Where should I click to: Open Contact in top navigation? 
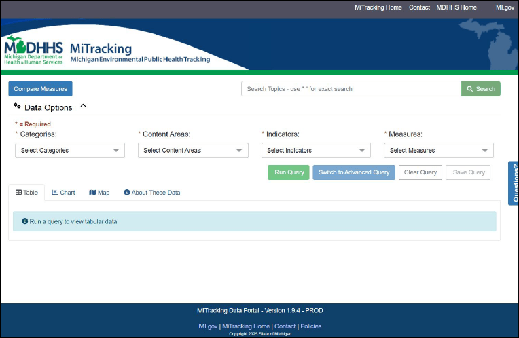coord(419,7)
